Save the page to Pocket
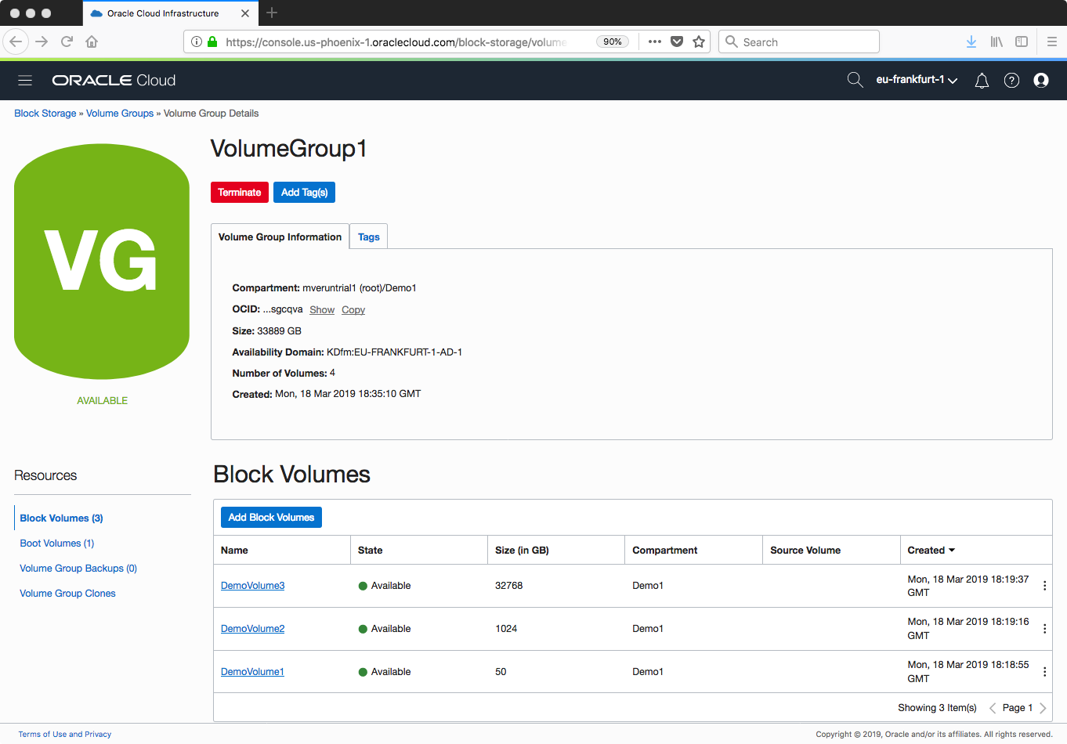Viewport: 1067px width, 744px height. 677,42
